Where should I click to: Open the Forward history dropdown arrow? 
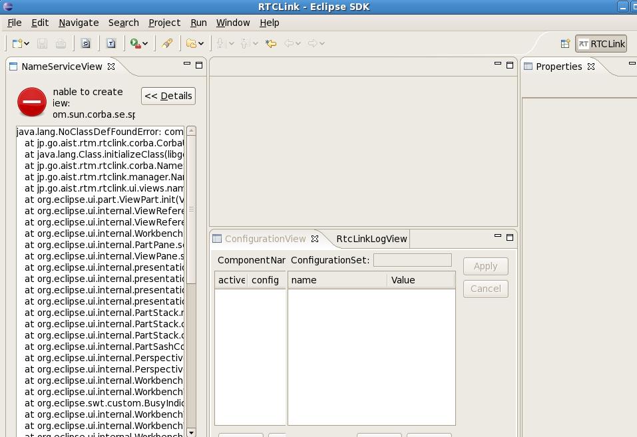[x=322, y=43]
